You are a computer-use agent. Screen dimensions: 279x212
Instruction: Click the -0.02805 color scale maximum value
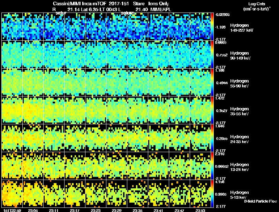point(222,15)
